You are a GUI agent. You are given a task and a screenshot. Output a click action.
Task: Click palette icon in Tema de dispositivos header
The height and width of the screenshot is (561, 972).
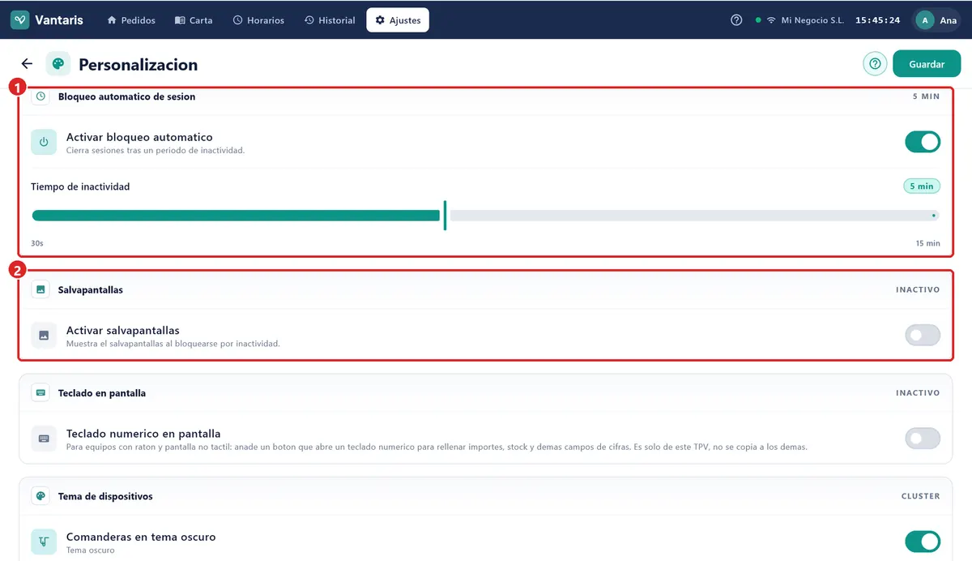(x=40, y=496)
